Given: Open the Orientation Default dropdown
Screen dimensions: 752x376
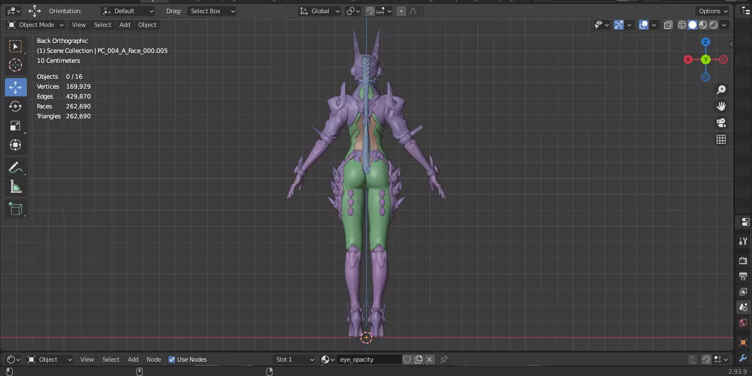Looking at the screenshot, I should (x=128, y=11).
